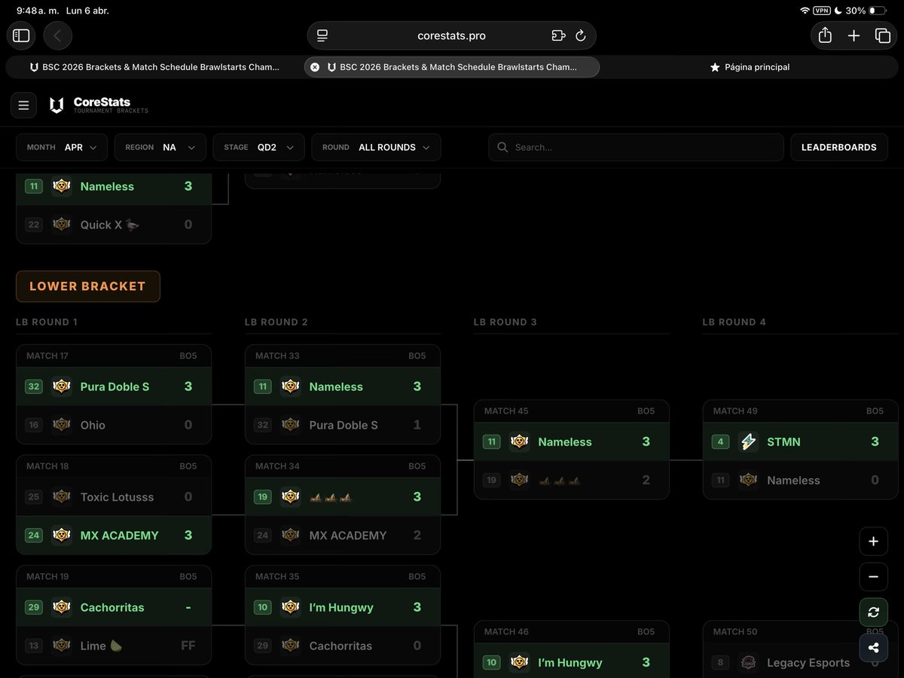This screenshot has width=904, height=678.
Task: Select I'm Hungwy in Match 46
Action: 572,662
